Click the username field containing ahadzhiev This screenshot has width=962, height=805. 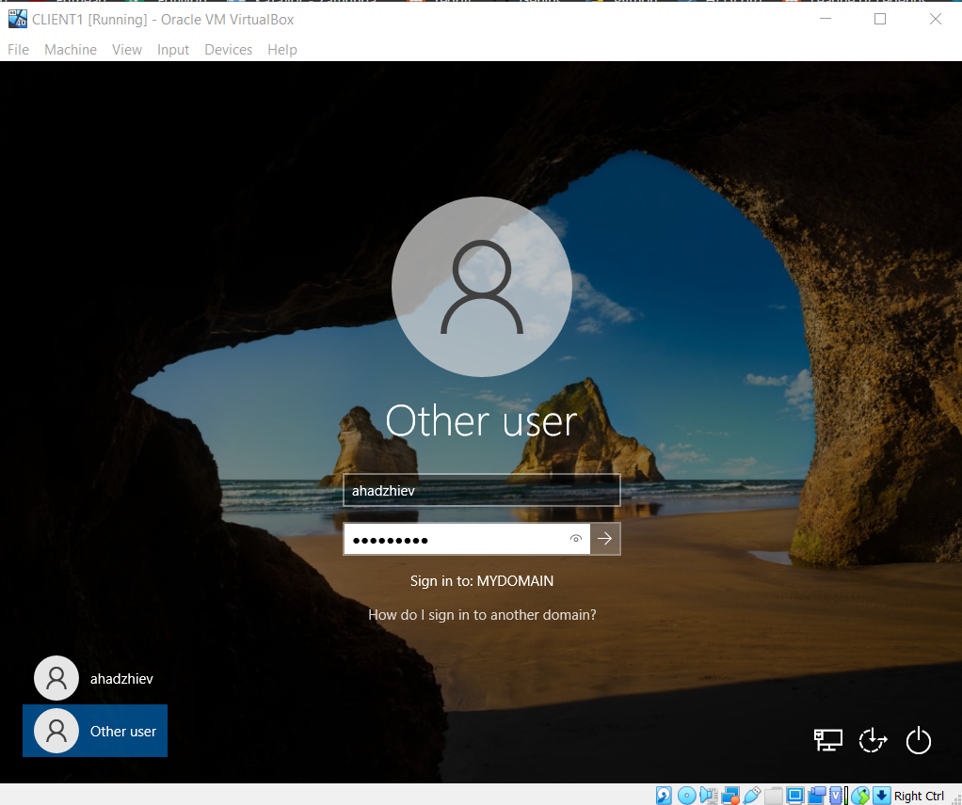click(x=482, y=490)
